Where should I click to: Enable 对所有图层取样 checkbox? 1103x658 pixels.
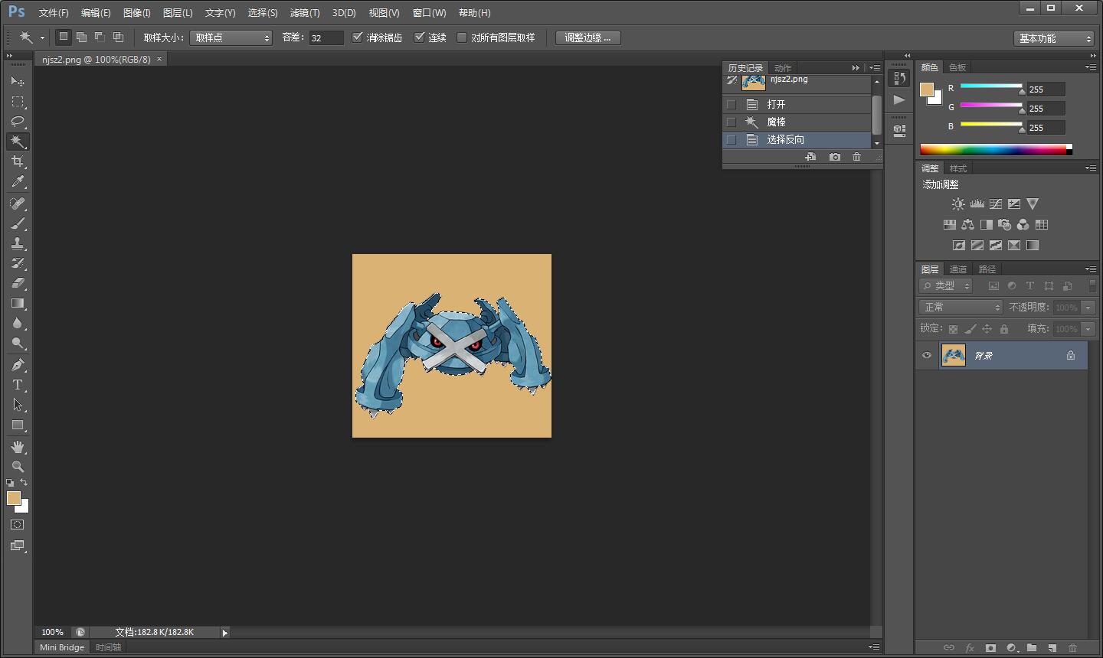[x=462, y=37]
